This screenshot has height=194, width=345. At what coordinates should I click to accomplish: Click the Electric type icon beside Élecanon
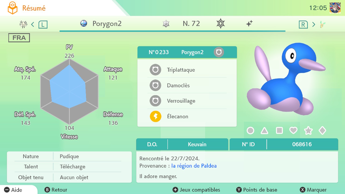pyautogui.click(x=156, y=117)
